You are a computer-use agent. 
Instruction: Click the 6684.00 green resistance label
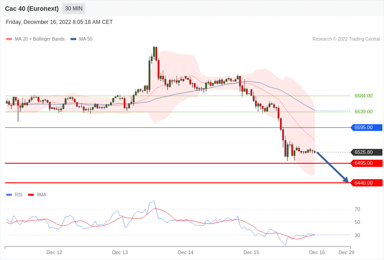[x=363, y=96]
